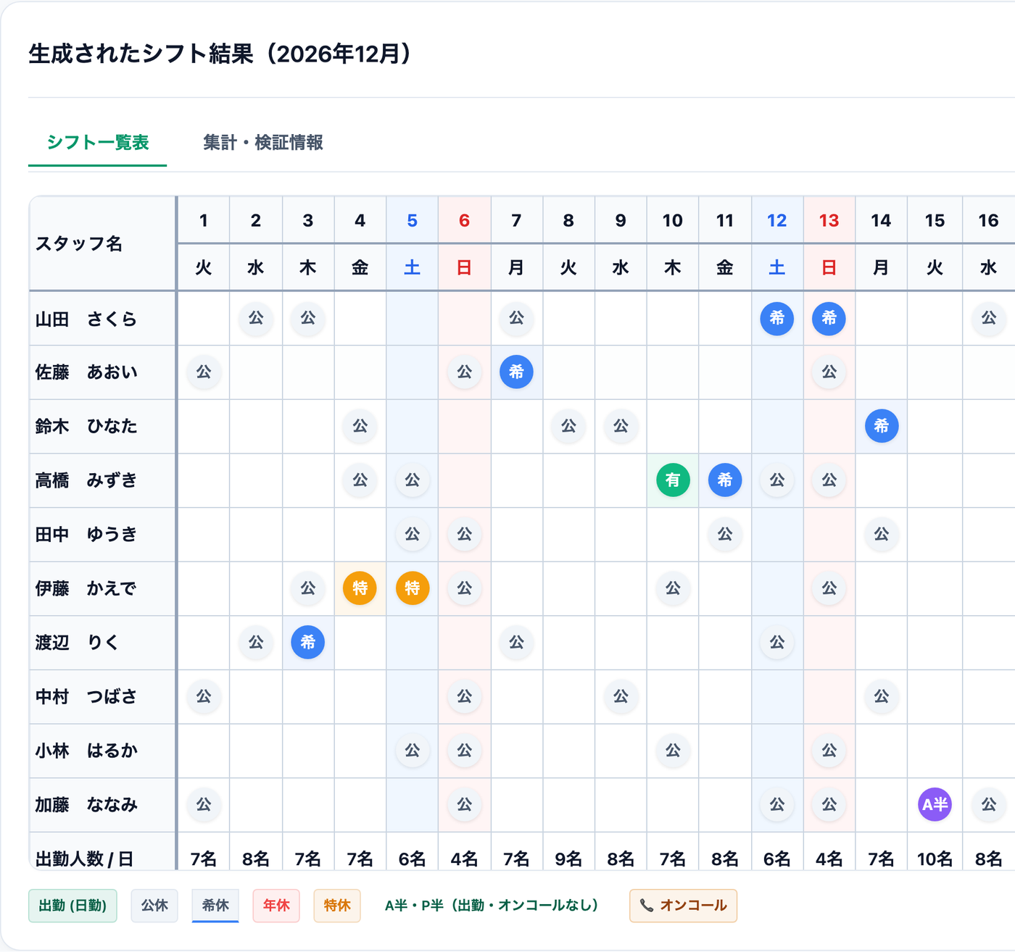Click 加藤 ななみ's 公 badge on day 16
The width and height of the screenshot is (1015, 952).
click(x=989, y=804)
